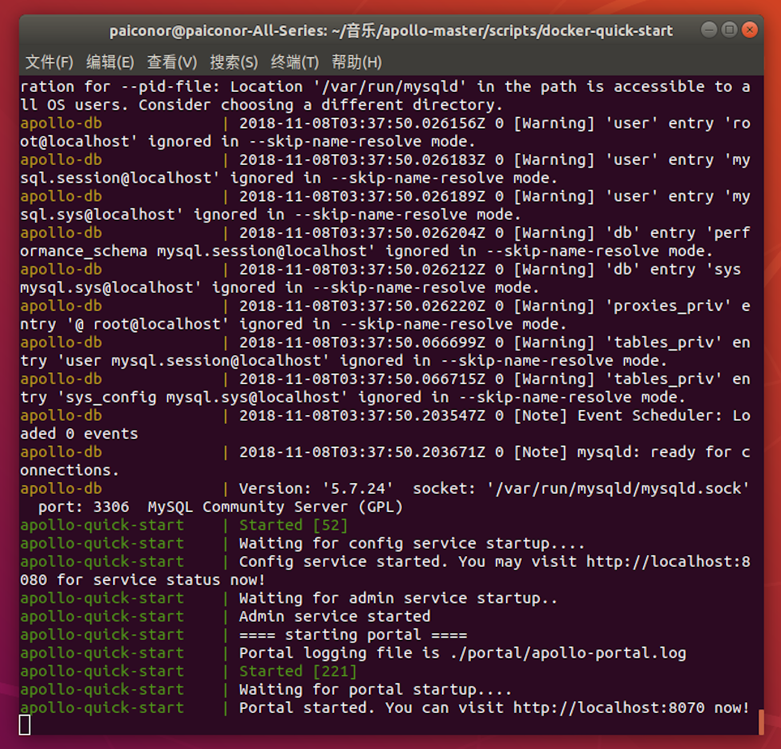Click 'Admin service started' text
781x749 pixels.
[x=335, y=617]
